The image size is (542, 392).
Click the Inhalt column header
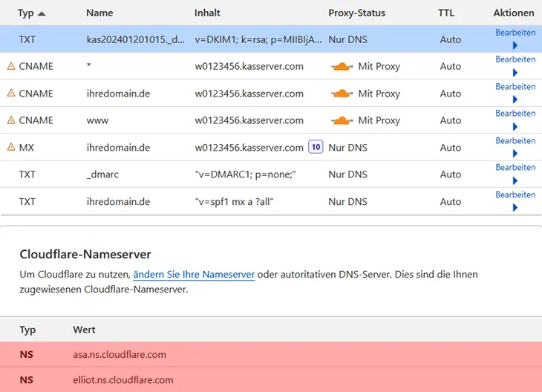coord(207,13)
